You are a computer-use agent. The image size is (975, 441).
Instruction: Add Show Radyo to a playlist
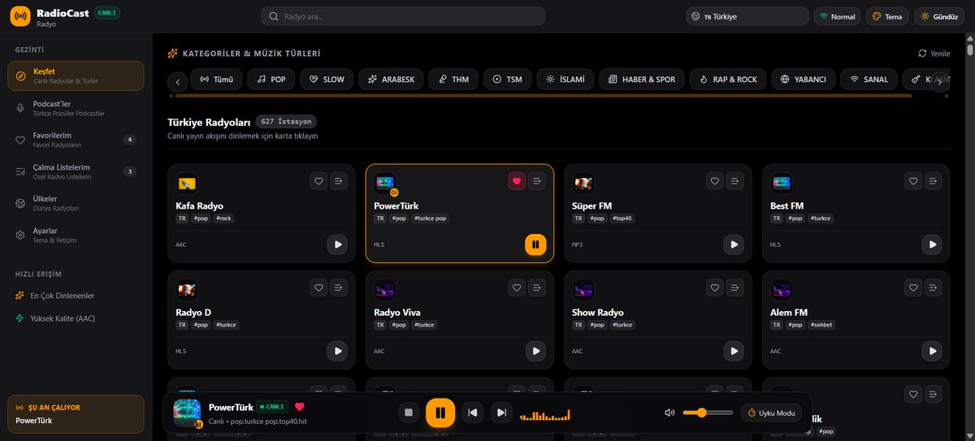[x=734, y=288]
